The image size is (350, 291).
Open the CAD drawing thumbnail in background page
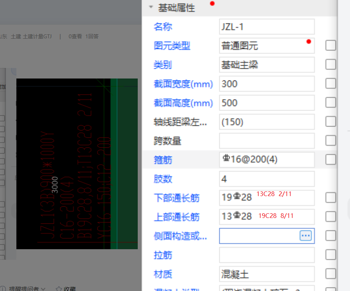pyautogui.click(x=77, y=164)
